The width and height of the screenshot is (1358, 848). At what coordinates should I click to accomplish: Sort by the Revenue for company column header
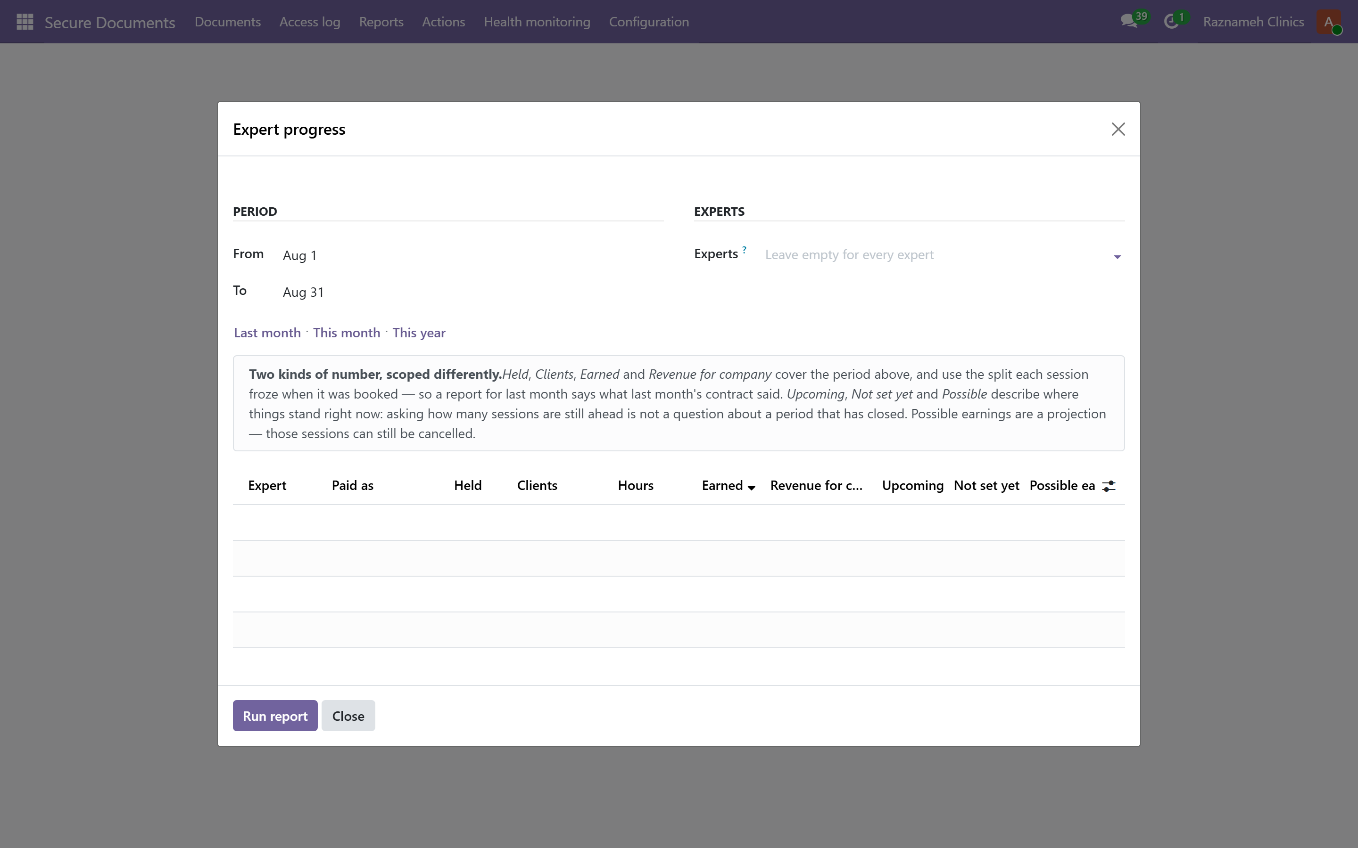pos(816,486)
